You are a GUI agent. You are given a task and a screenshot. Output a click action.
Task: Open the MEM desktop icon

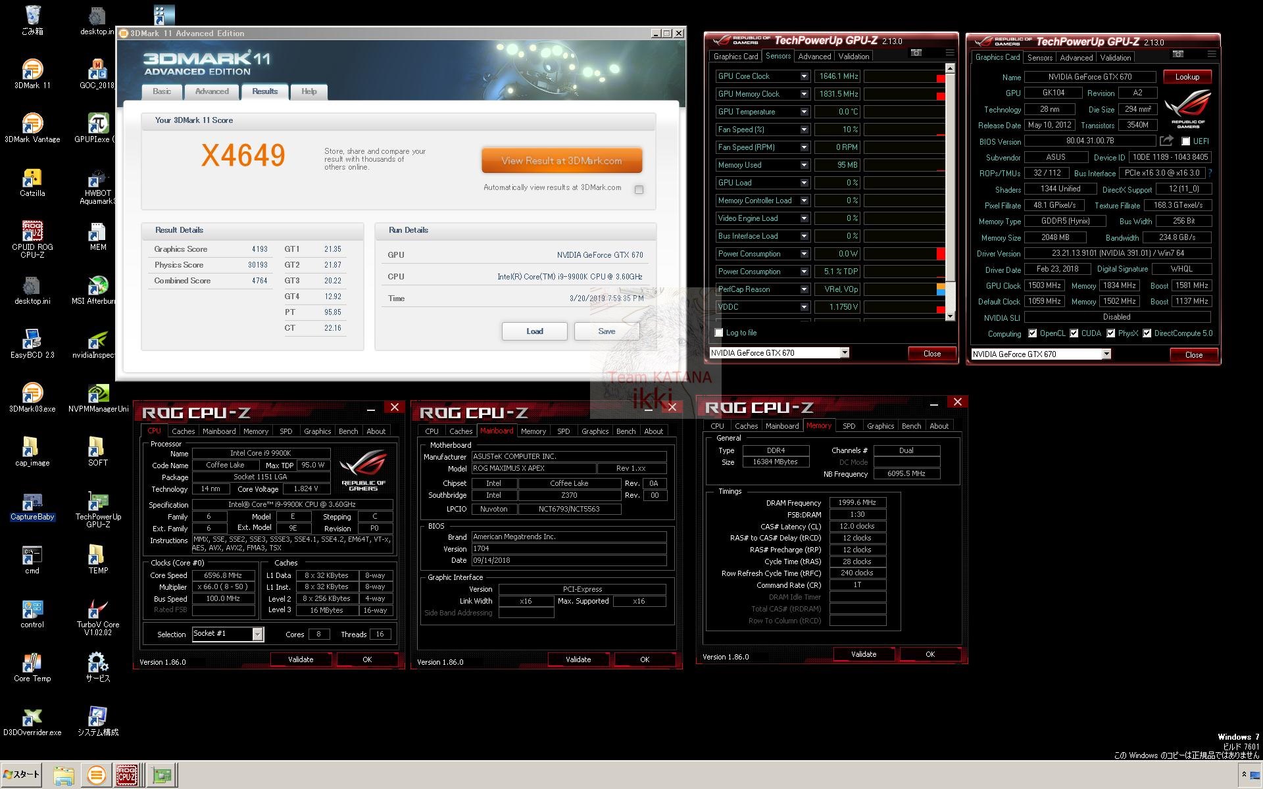98,236
